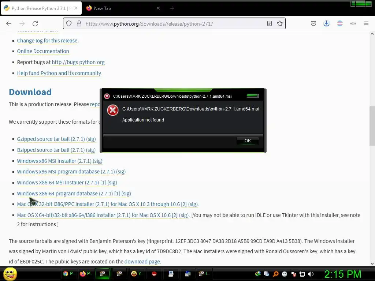Open the red round icon taskbar button
This screenshot has height=281, width=375.
[x=154, y=274]
